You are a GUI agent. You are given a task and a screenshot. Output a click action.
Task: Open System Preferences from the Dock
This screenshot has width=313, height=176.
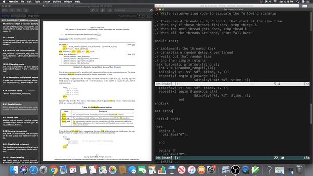tap(211, 170)
